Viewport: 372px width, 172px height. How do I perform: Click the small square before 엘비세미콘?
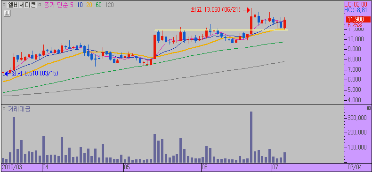pyautogui.click(x=4, y=5)
